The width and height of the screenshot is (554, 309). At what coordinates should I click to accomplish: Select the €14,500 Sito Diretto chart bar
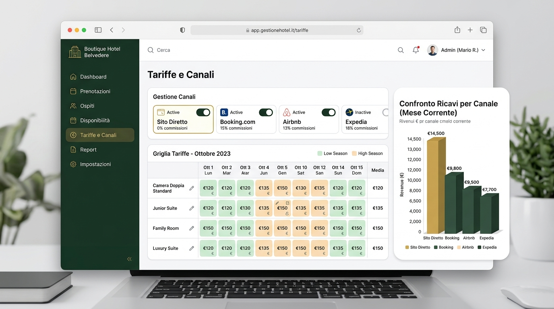point(436,186)
